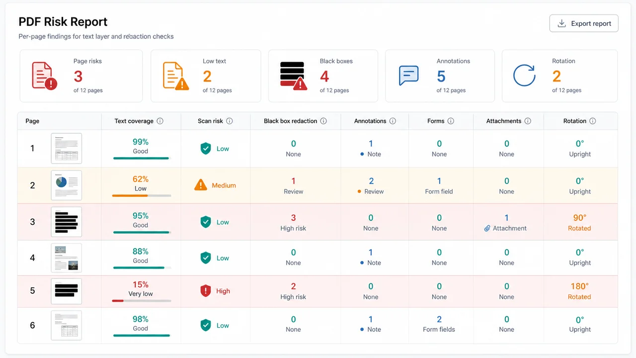Select the High risk shield on page 5
Viewport: 636px width, 358px height.
(206, 291)
